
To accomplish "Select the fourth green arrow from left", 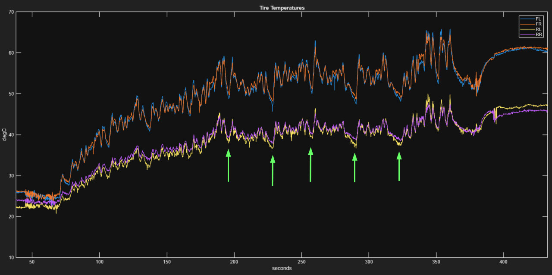I will point(355,168).
